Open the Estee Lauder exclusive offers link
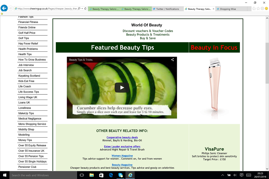Screen dimensions: 269x179 [x=122, y=147]
